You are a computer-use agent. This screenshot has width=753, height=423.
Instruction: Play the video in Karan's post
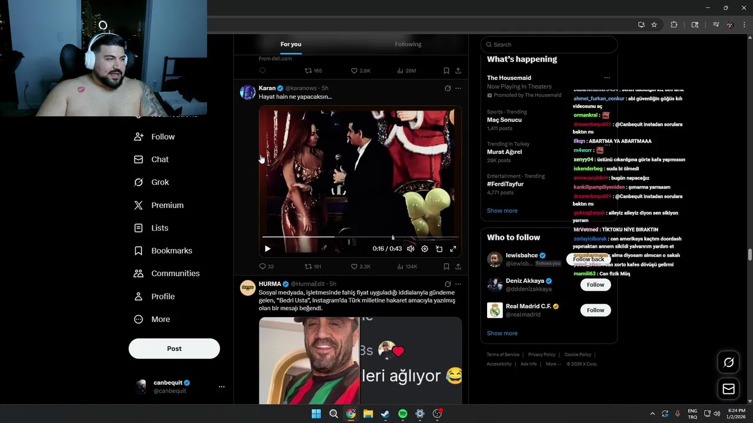click(x=267, y=249)
